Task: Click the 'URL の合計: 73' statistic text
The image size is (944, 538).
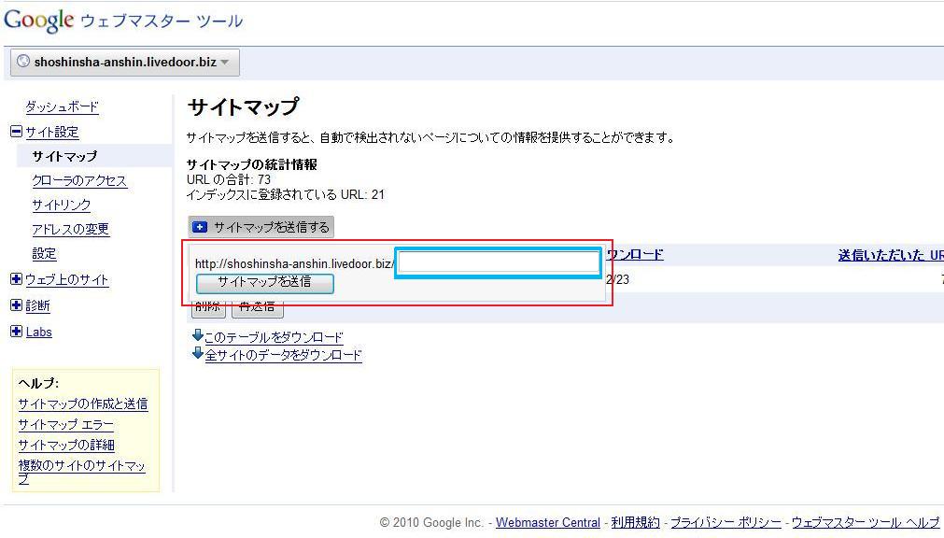Action: point(228,179)
